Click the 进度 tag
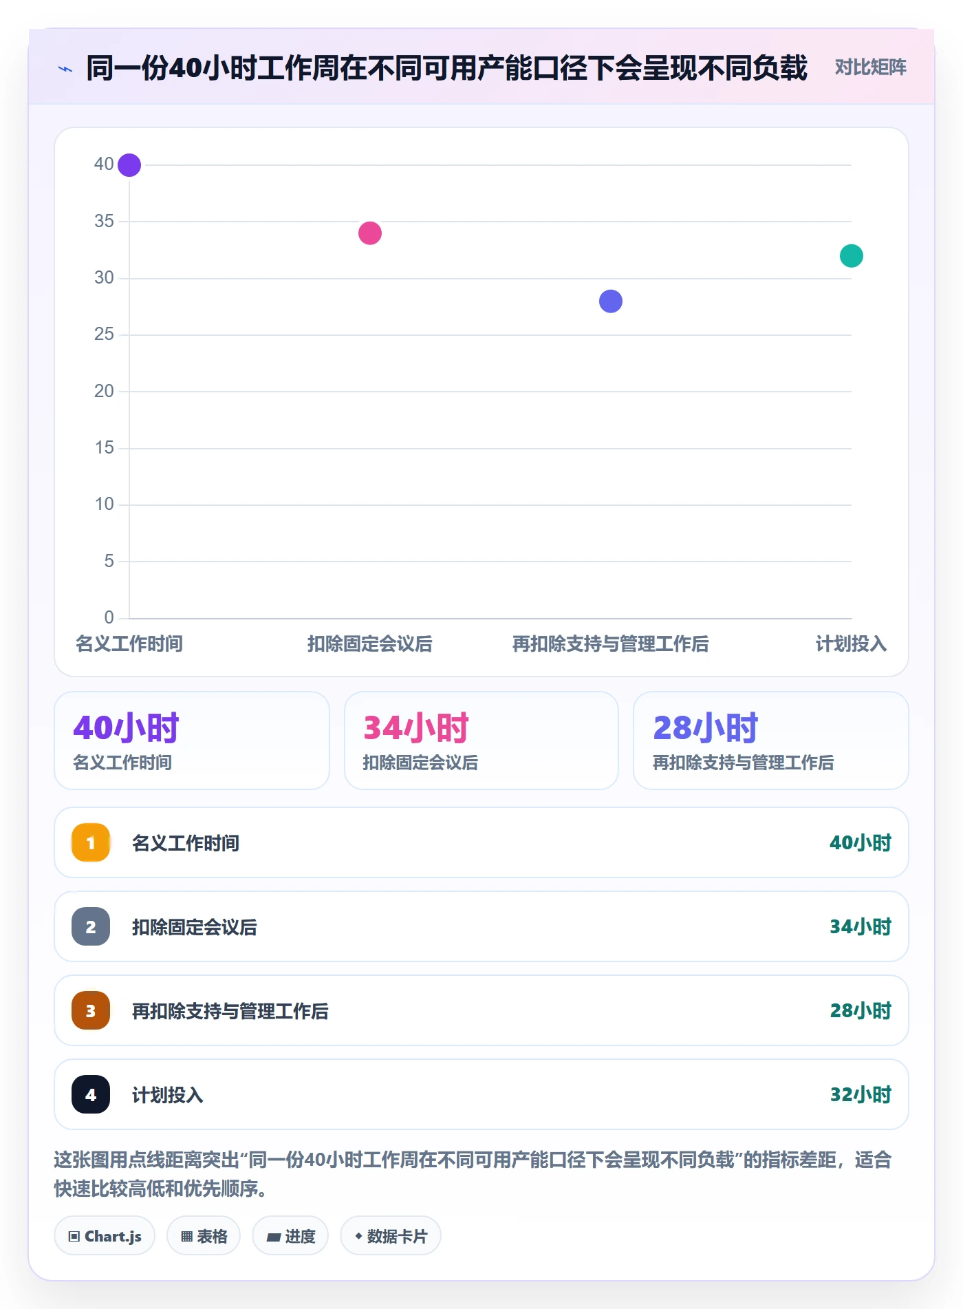The width and height of the screenshot is (963, 1309). (290, 1236)
